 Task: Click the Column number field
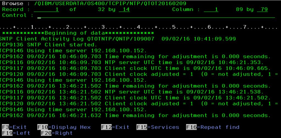click(211, 10)
